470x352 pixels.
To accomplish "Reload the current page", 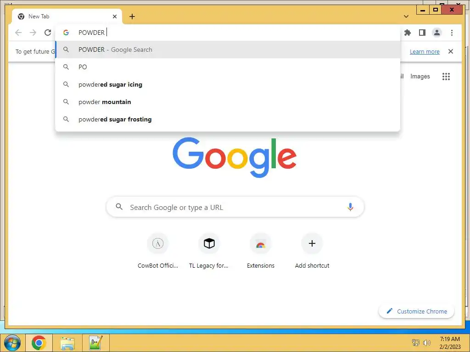I will (x=48, y=33).
